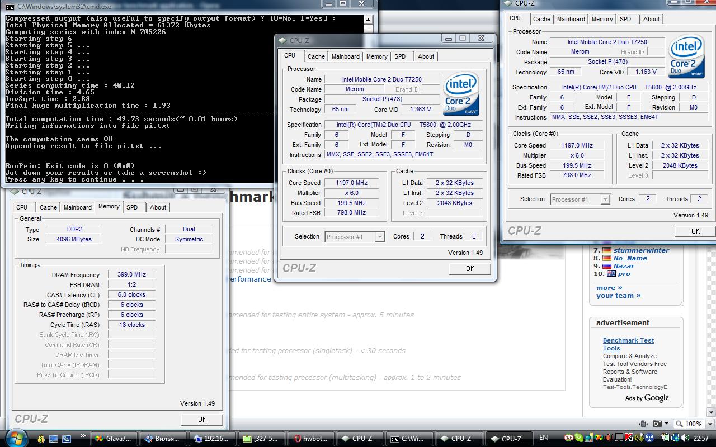Open Cache tab in the right CPU-Z window
Viewport: 716px width, 447px height.
(x=541, y=19)
